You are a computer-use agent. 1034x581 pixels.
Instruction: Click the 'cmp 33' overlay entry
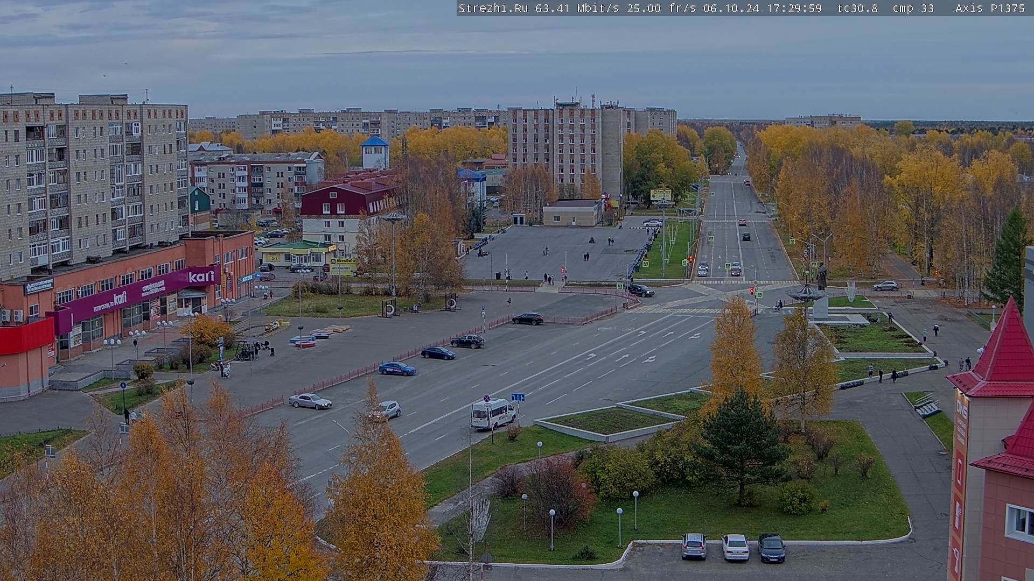913,8
